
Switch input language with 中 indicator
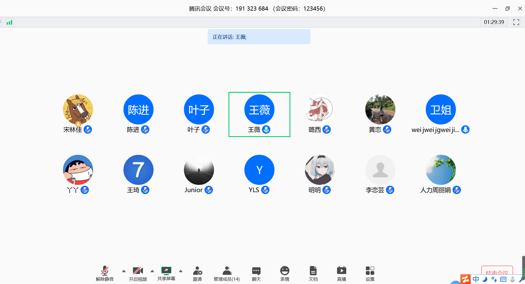[475, 279]
